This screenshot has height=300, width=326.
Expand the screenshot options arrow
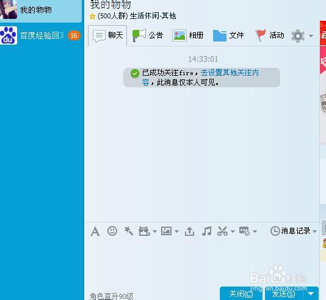pyautogui.click(x=233, y=232)
